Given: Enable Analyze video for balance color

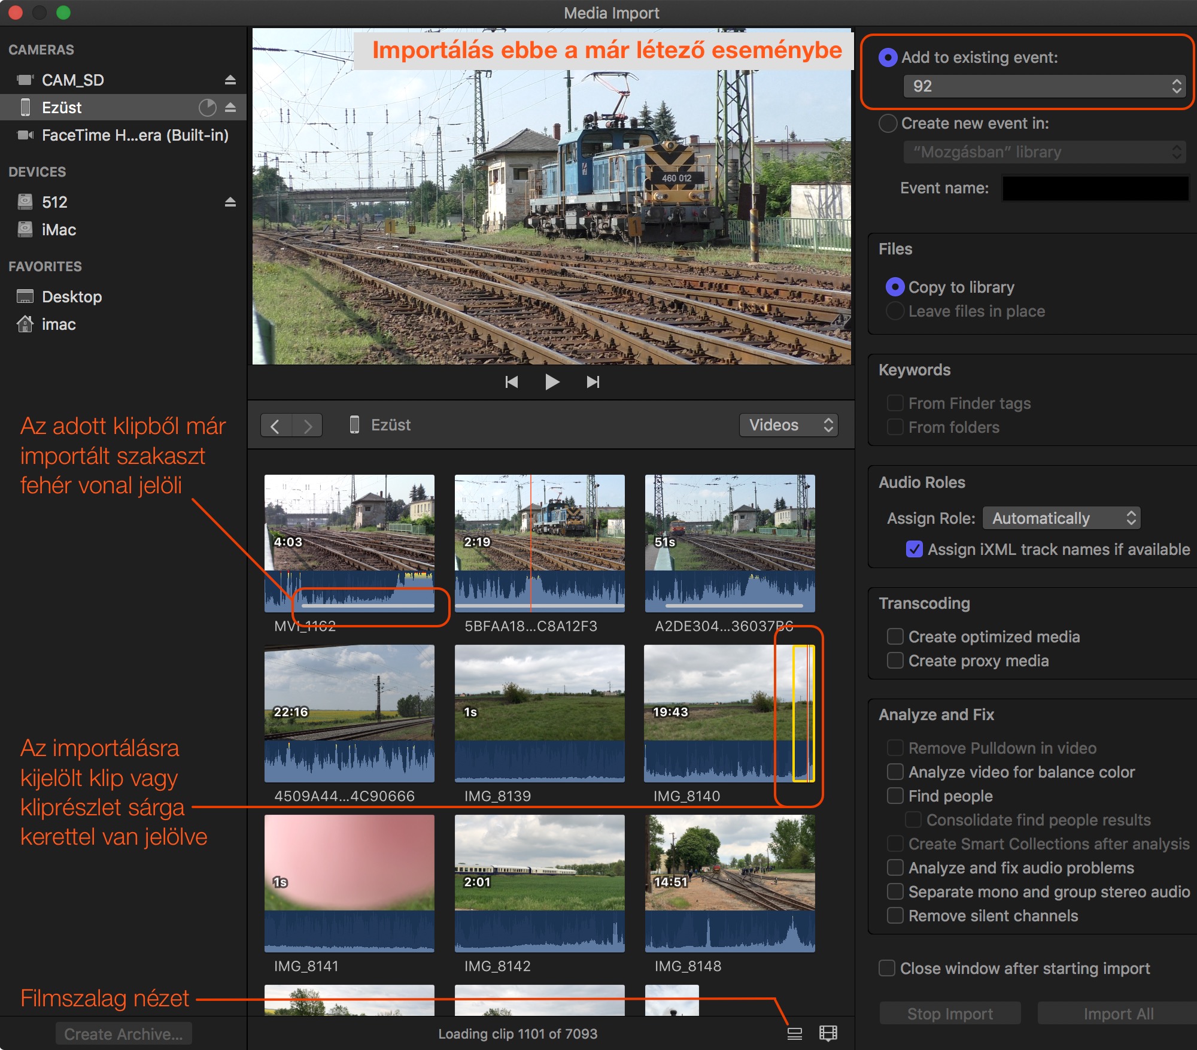Looking at the screenshot, I should 895,772.
